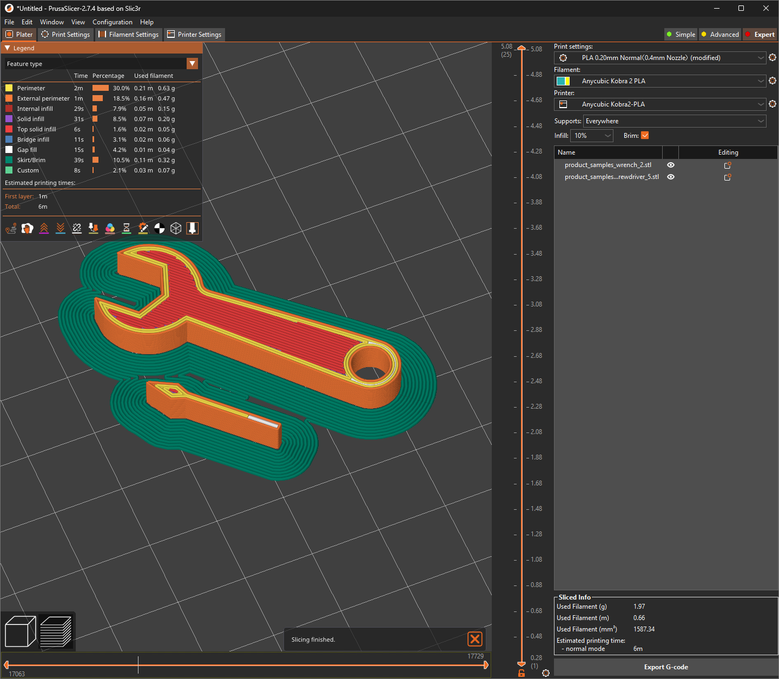Screen dimensions: 779x679
Task: Switch to the Print Settings tab
Action: pyautogui.click(x=65, y=35)
